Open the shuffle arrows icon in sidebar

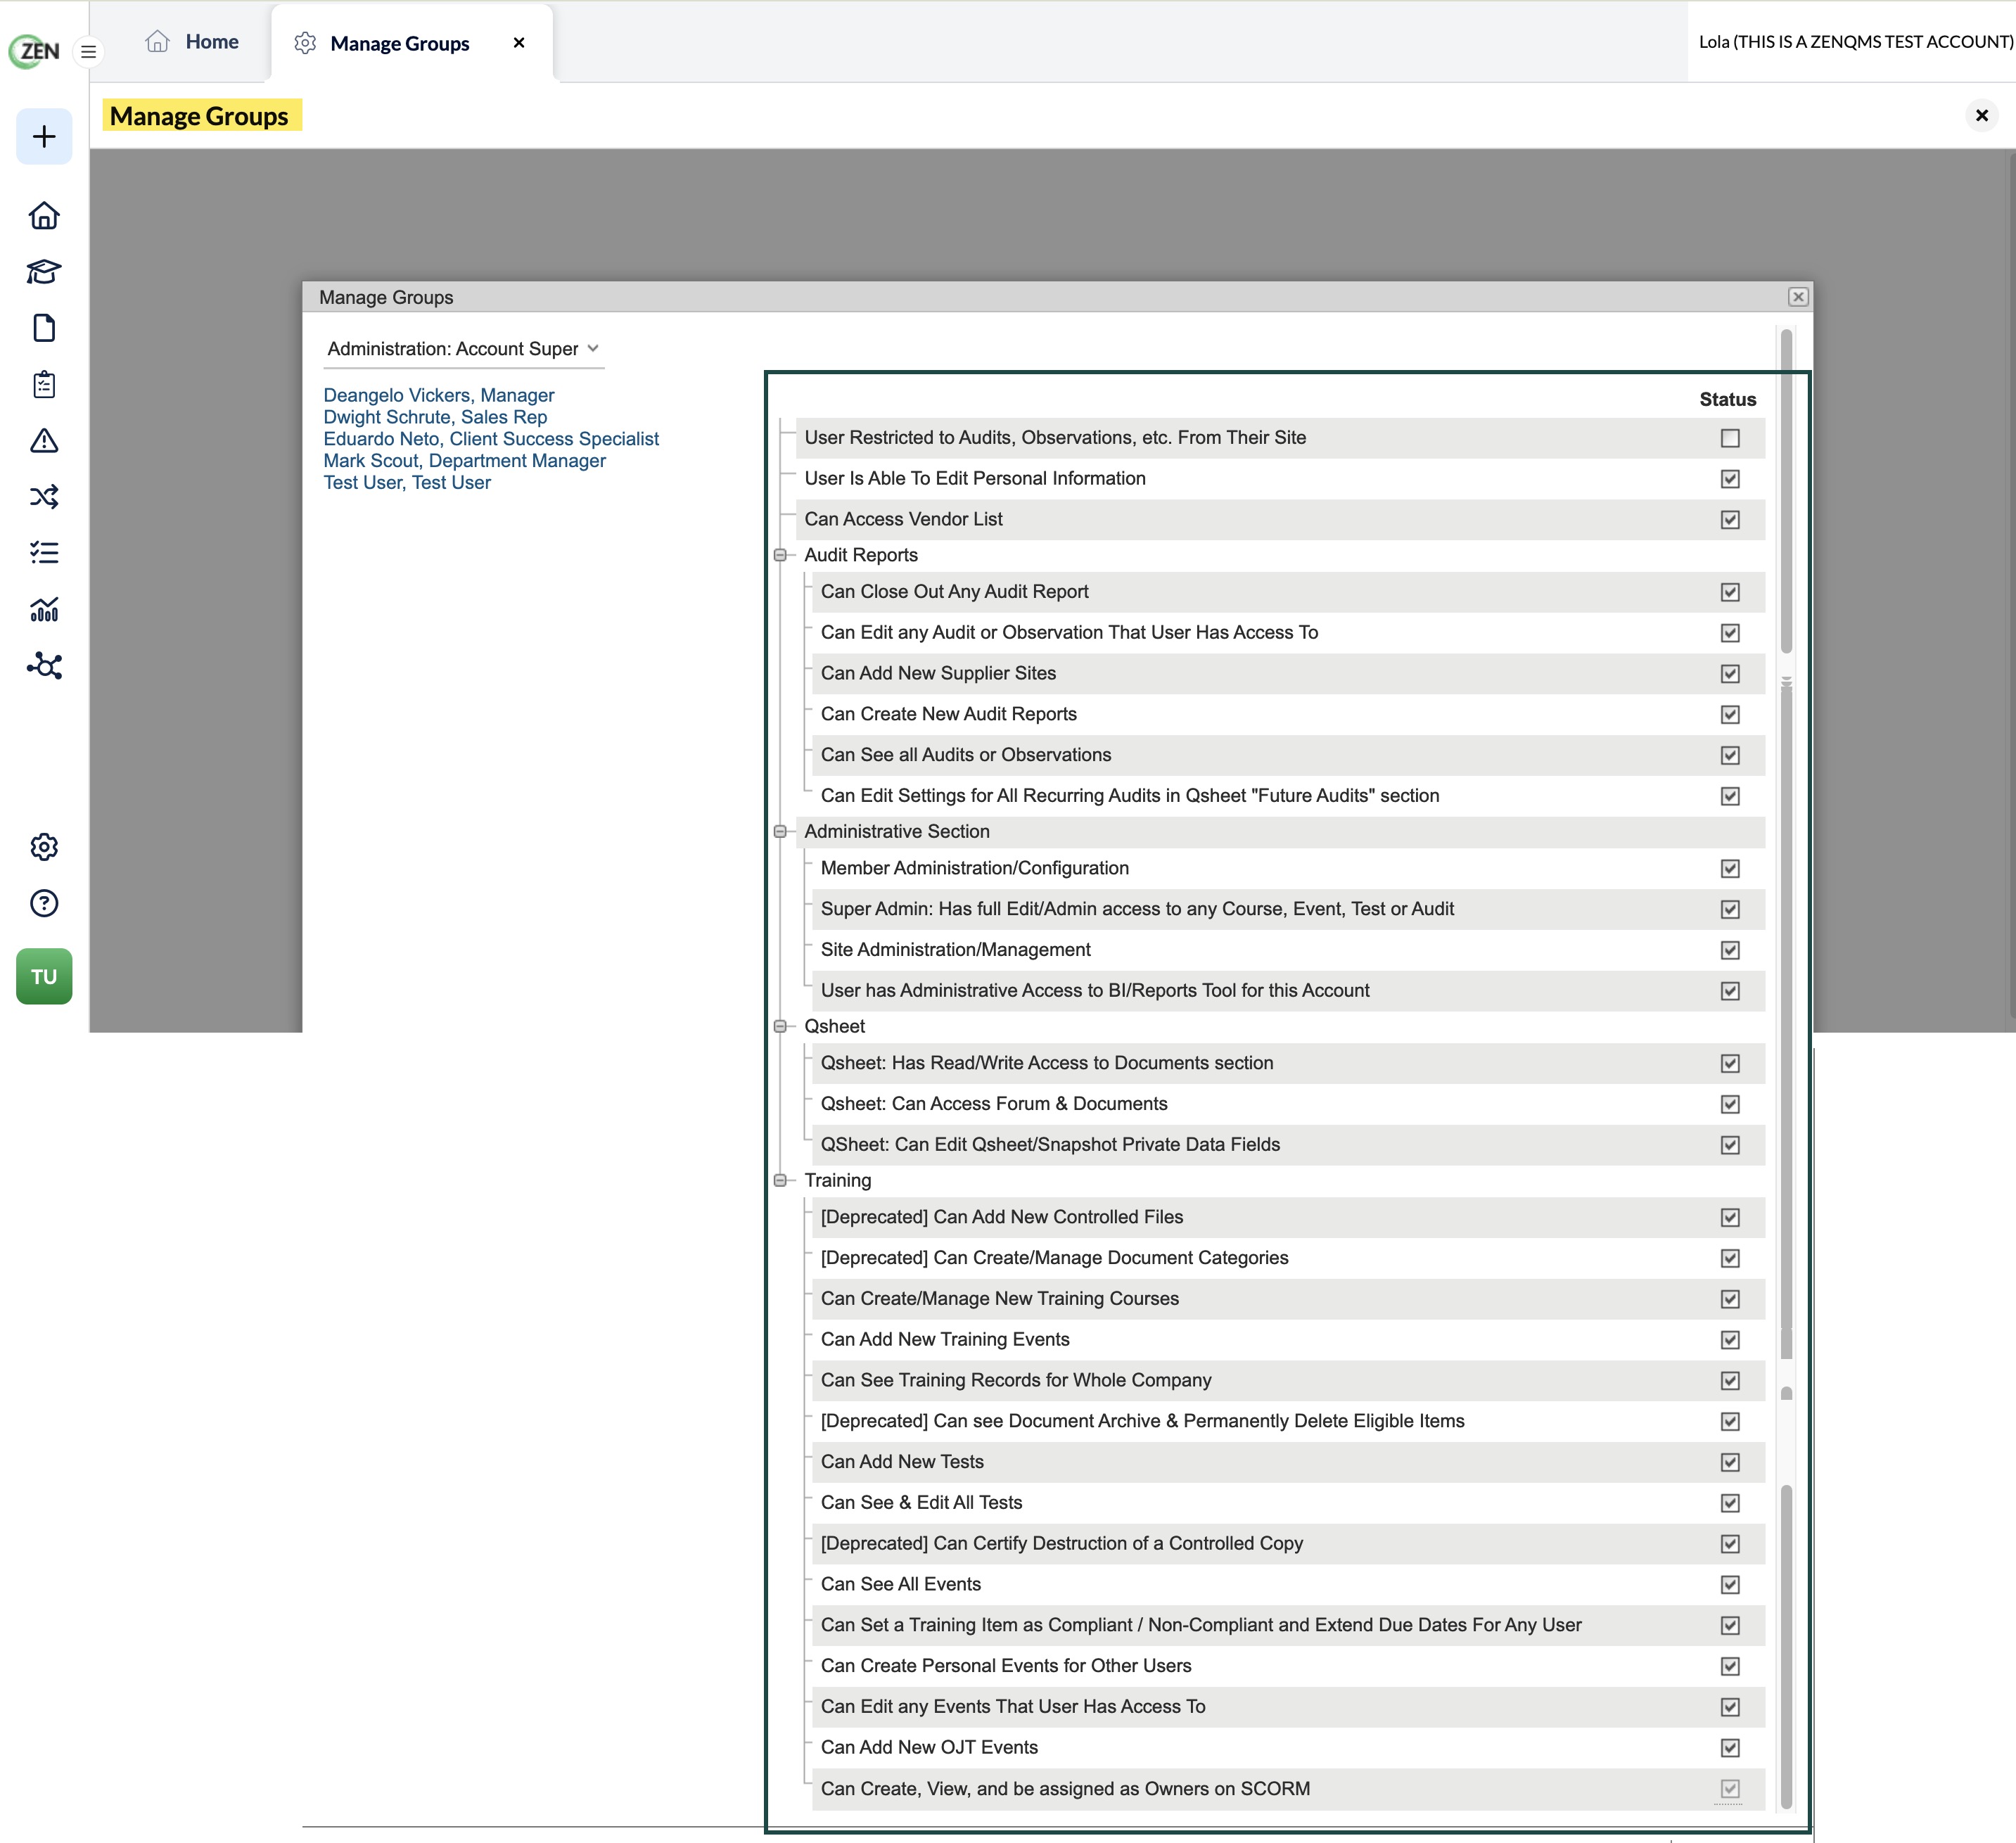pos(44,496)
